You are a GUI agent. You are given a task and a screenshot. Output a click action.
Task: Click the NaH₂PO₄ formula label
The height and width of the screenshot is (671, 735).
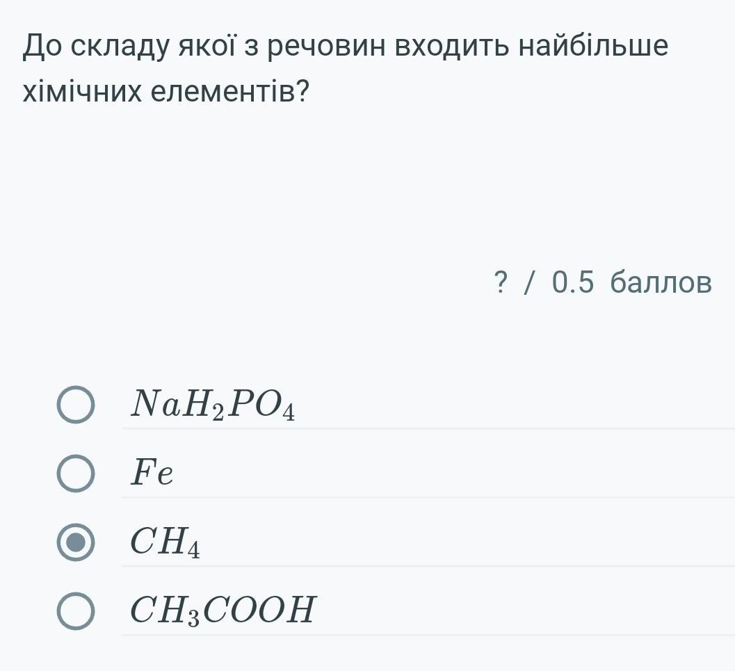click(x=213, y=405)
